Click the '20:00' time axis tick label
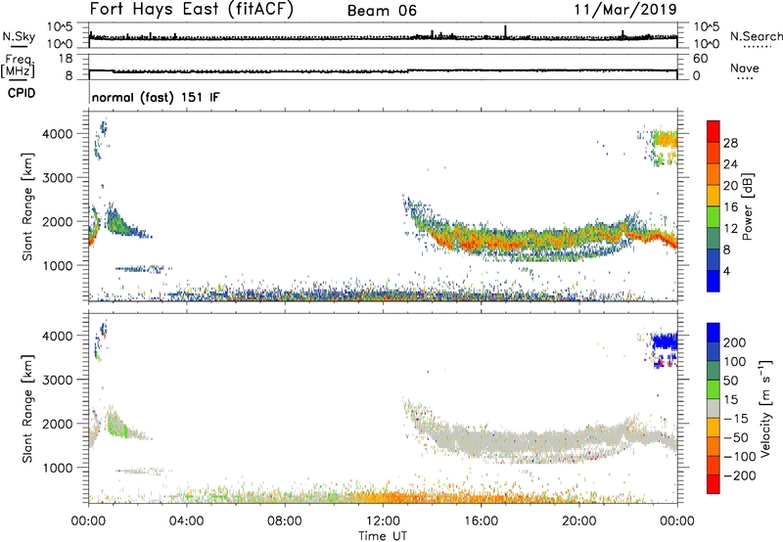The width and height of the screenshot is (783, 542). pos(578,521)
